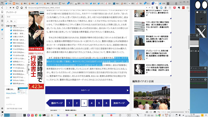Go to article page 6
Viewport: 208px width, 117px height.
point(106,103)
